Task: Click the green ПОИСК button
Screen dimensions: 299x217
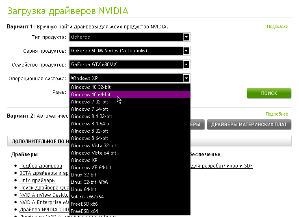Action: pyautogui.click(x=269, y=93)
